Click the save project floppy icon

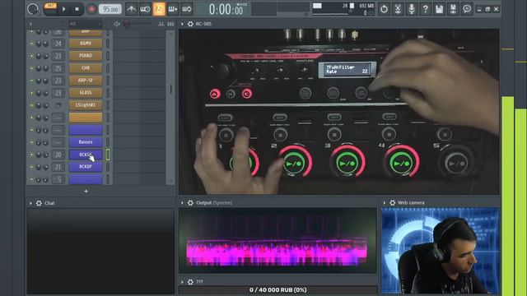[439, 9]
